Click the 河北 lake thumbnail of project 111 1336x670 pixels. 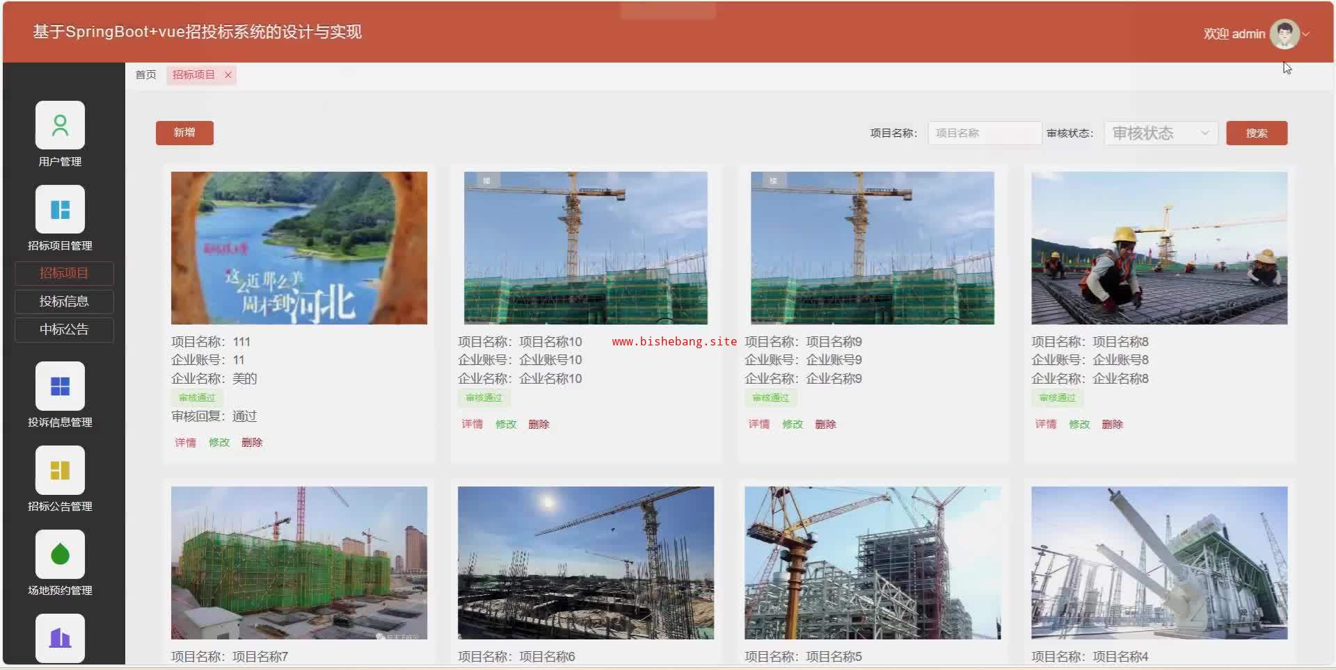tap(299, 248)
